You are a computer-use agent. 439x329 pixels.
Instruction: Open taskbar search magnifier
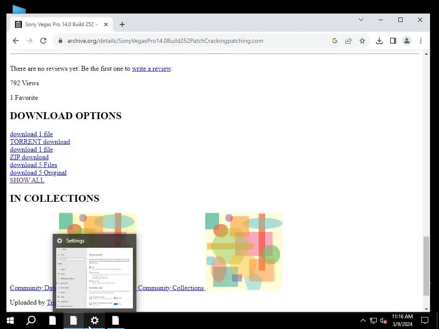(31, 320)
